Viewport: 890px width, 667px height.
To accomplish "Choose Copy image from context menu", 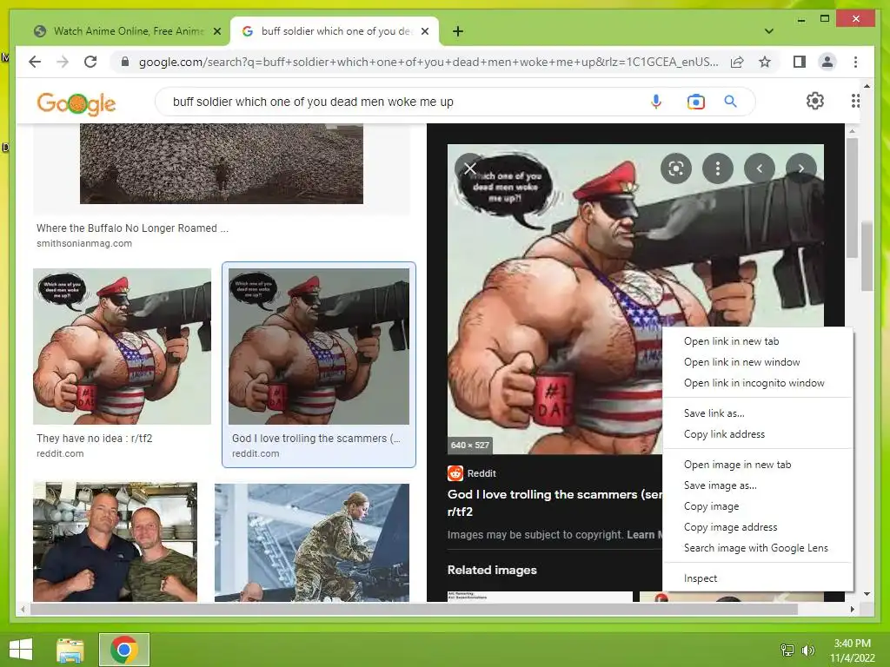I will pos(757,506).
